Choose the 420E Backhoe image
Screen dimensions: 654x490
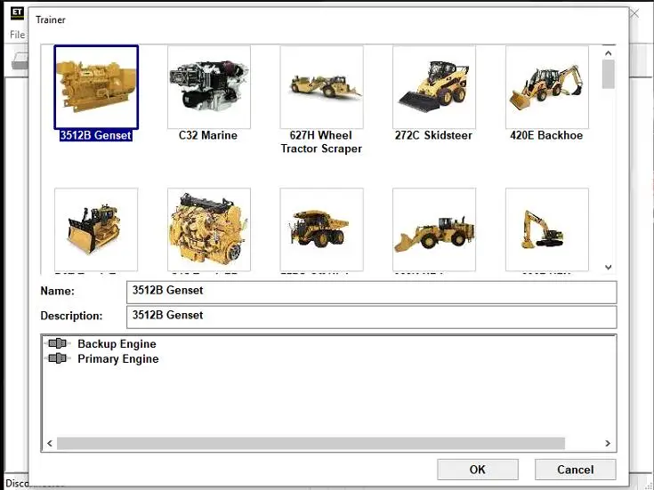(546, 87)
